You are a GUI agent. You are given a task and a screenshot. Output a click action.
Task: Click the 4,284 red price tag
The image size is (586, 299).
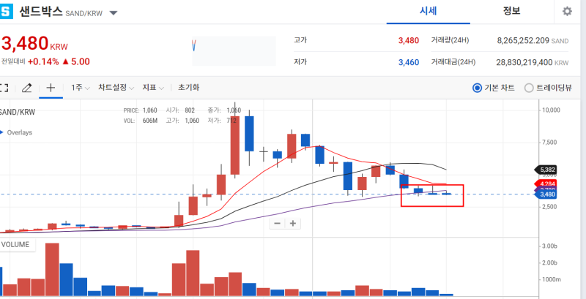547,183
